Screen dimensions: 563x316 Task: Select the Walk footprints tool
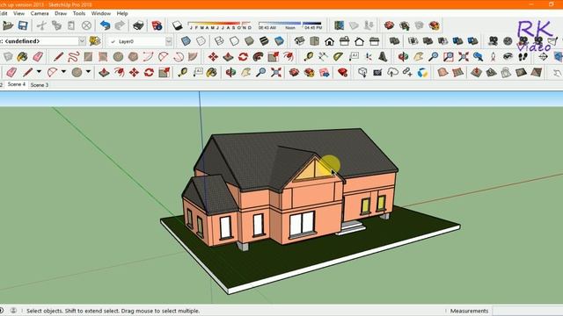(523, 56)
